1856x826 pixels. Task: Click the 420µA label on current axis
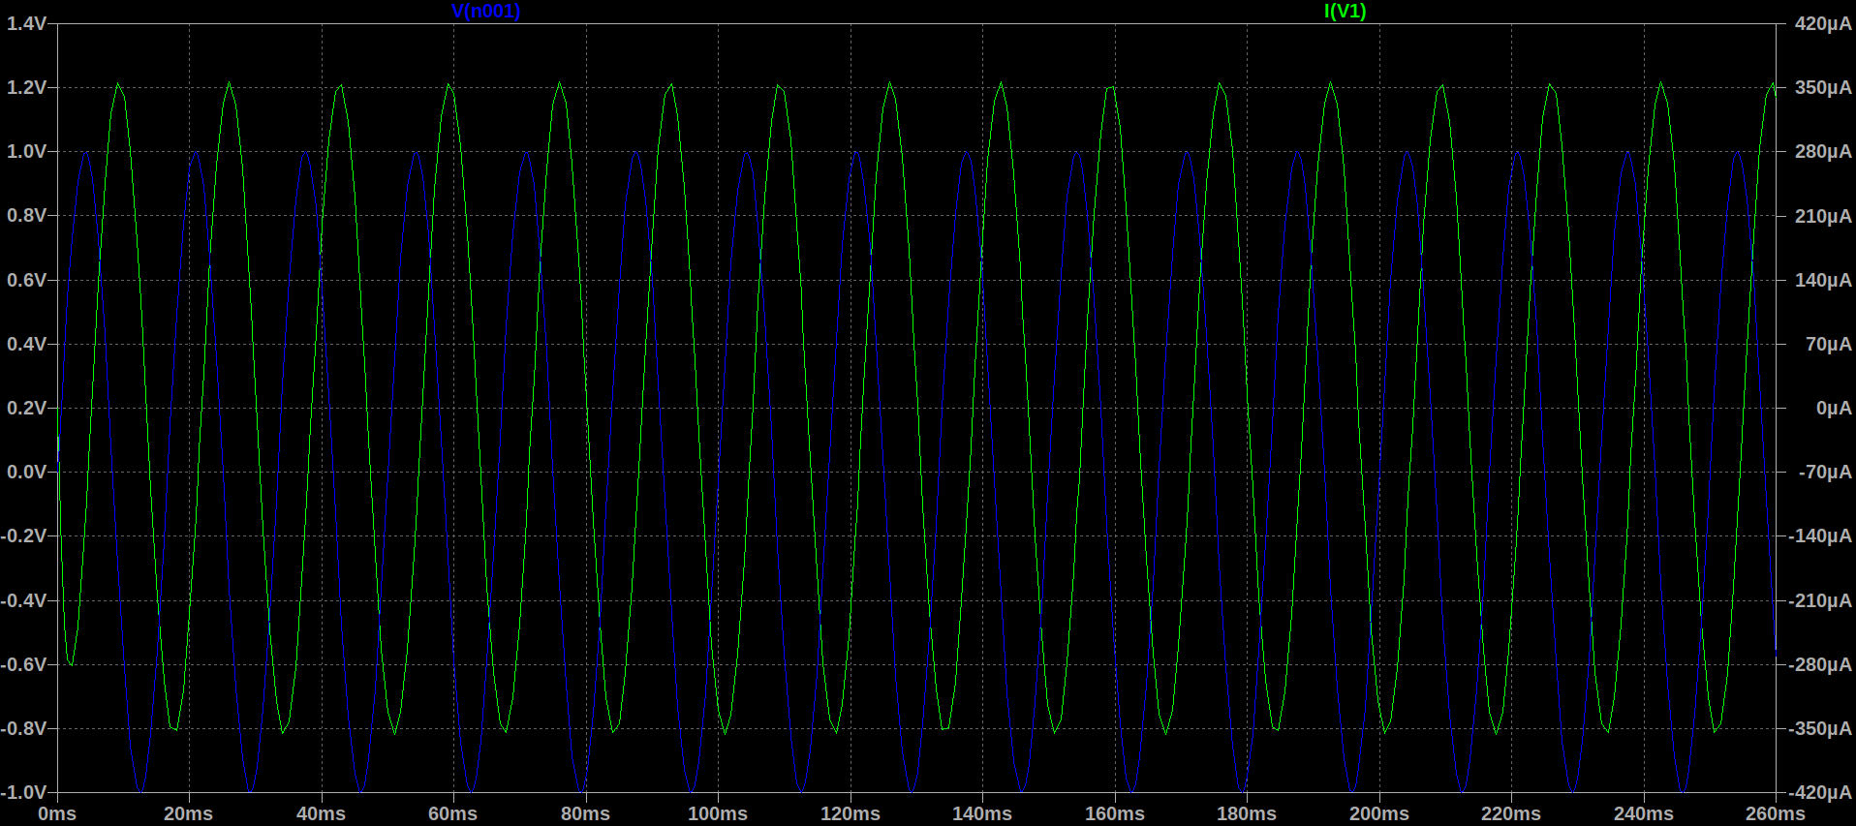tap(1823, 23)
